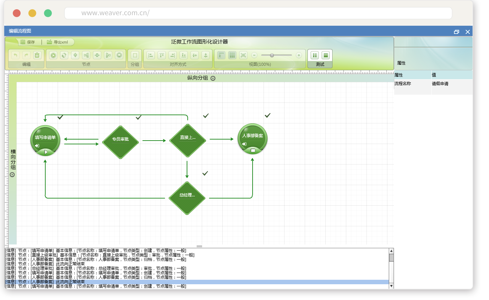Stop the test with stop button
Screen dimensions: 489x300
coord(326,55)
